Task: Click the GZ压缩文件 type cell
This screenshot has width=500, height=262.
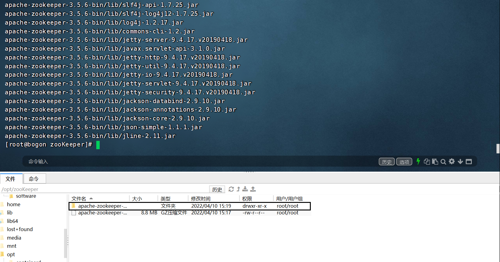Action: [174, 213]
